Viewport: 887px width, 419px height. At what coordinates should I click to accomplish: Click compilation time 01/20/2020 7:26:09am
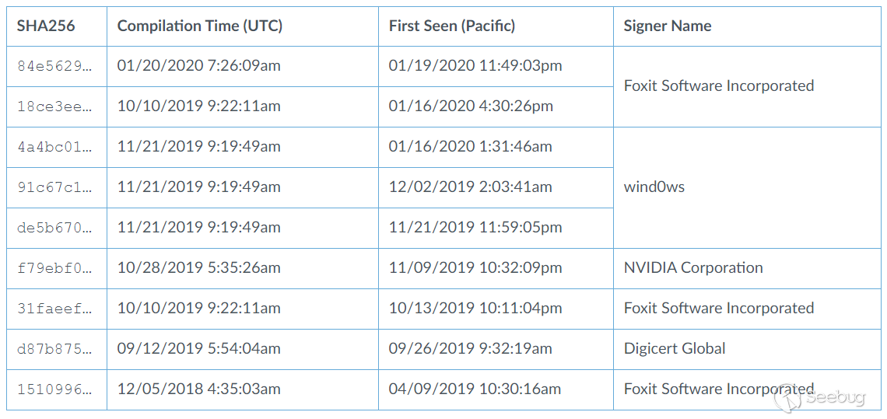coord(199,66)
